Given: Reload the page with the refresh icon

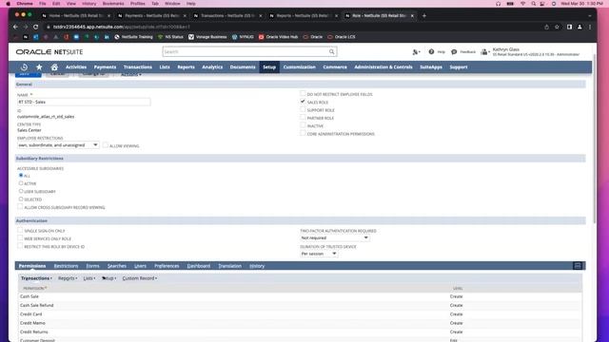Looking at the screenshot, I should [x=36, y=27].
